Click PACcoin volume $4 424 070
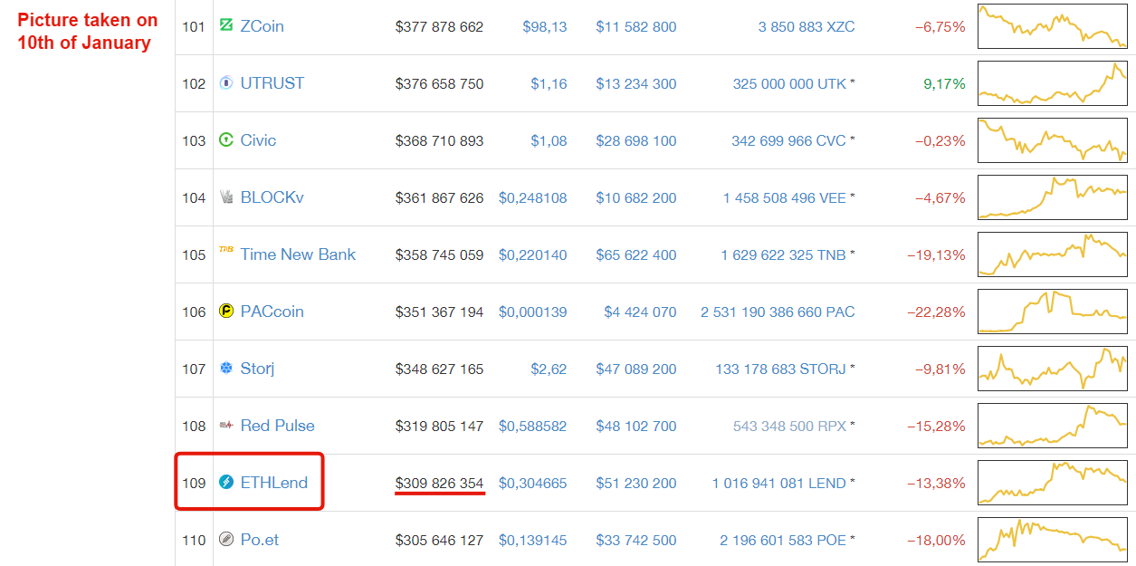 pos(640,312)
